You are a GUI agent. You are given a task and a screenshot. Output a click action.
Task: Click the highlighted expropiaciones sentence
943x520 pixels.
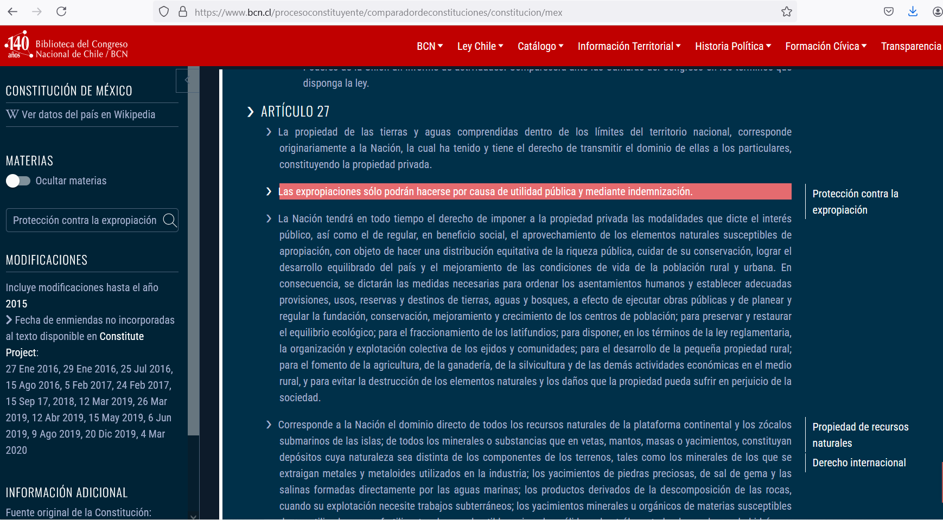(534, 191)
